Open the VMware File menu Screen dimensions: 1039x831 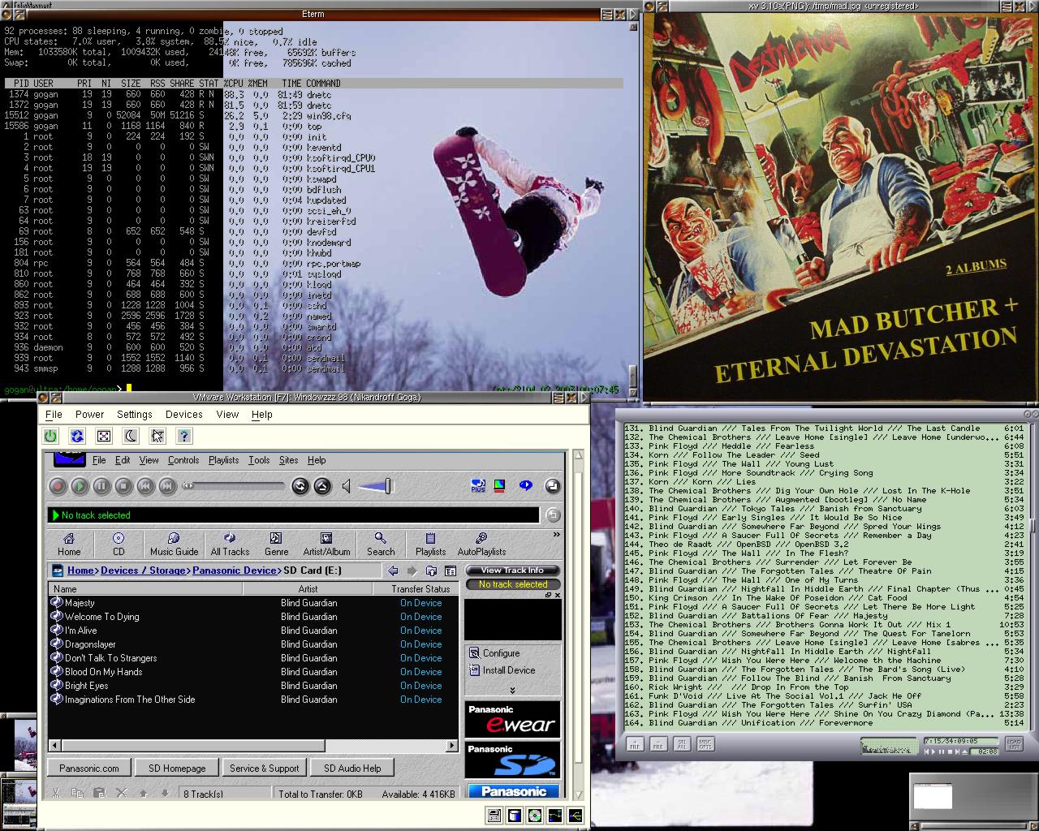[x=54, y=414]
